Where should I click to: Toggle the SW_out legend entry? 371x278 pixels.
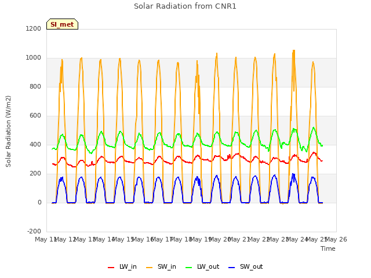coord(246,266)
